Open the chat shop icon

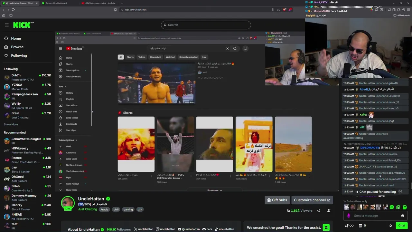coord(360,226)
